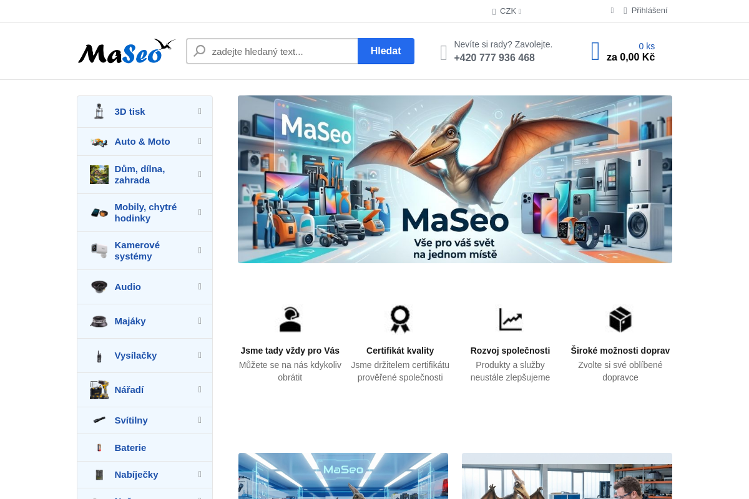Expand Dům, dílna, zahrada submenu arrow
Image resolution: width=749 pixels, height=499 pixels.
[x=200, y=174]
